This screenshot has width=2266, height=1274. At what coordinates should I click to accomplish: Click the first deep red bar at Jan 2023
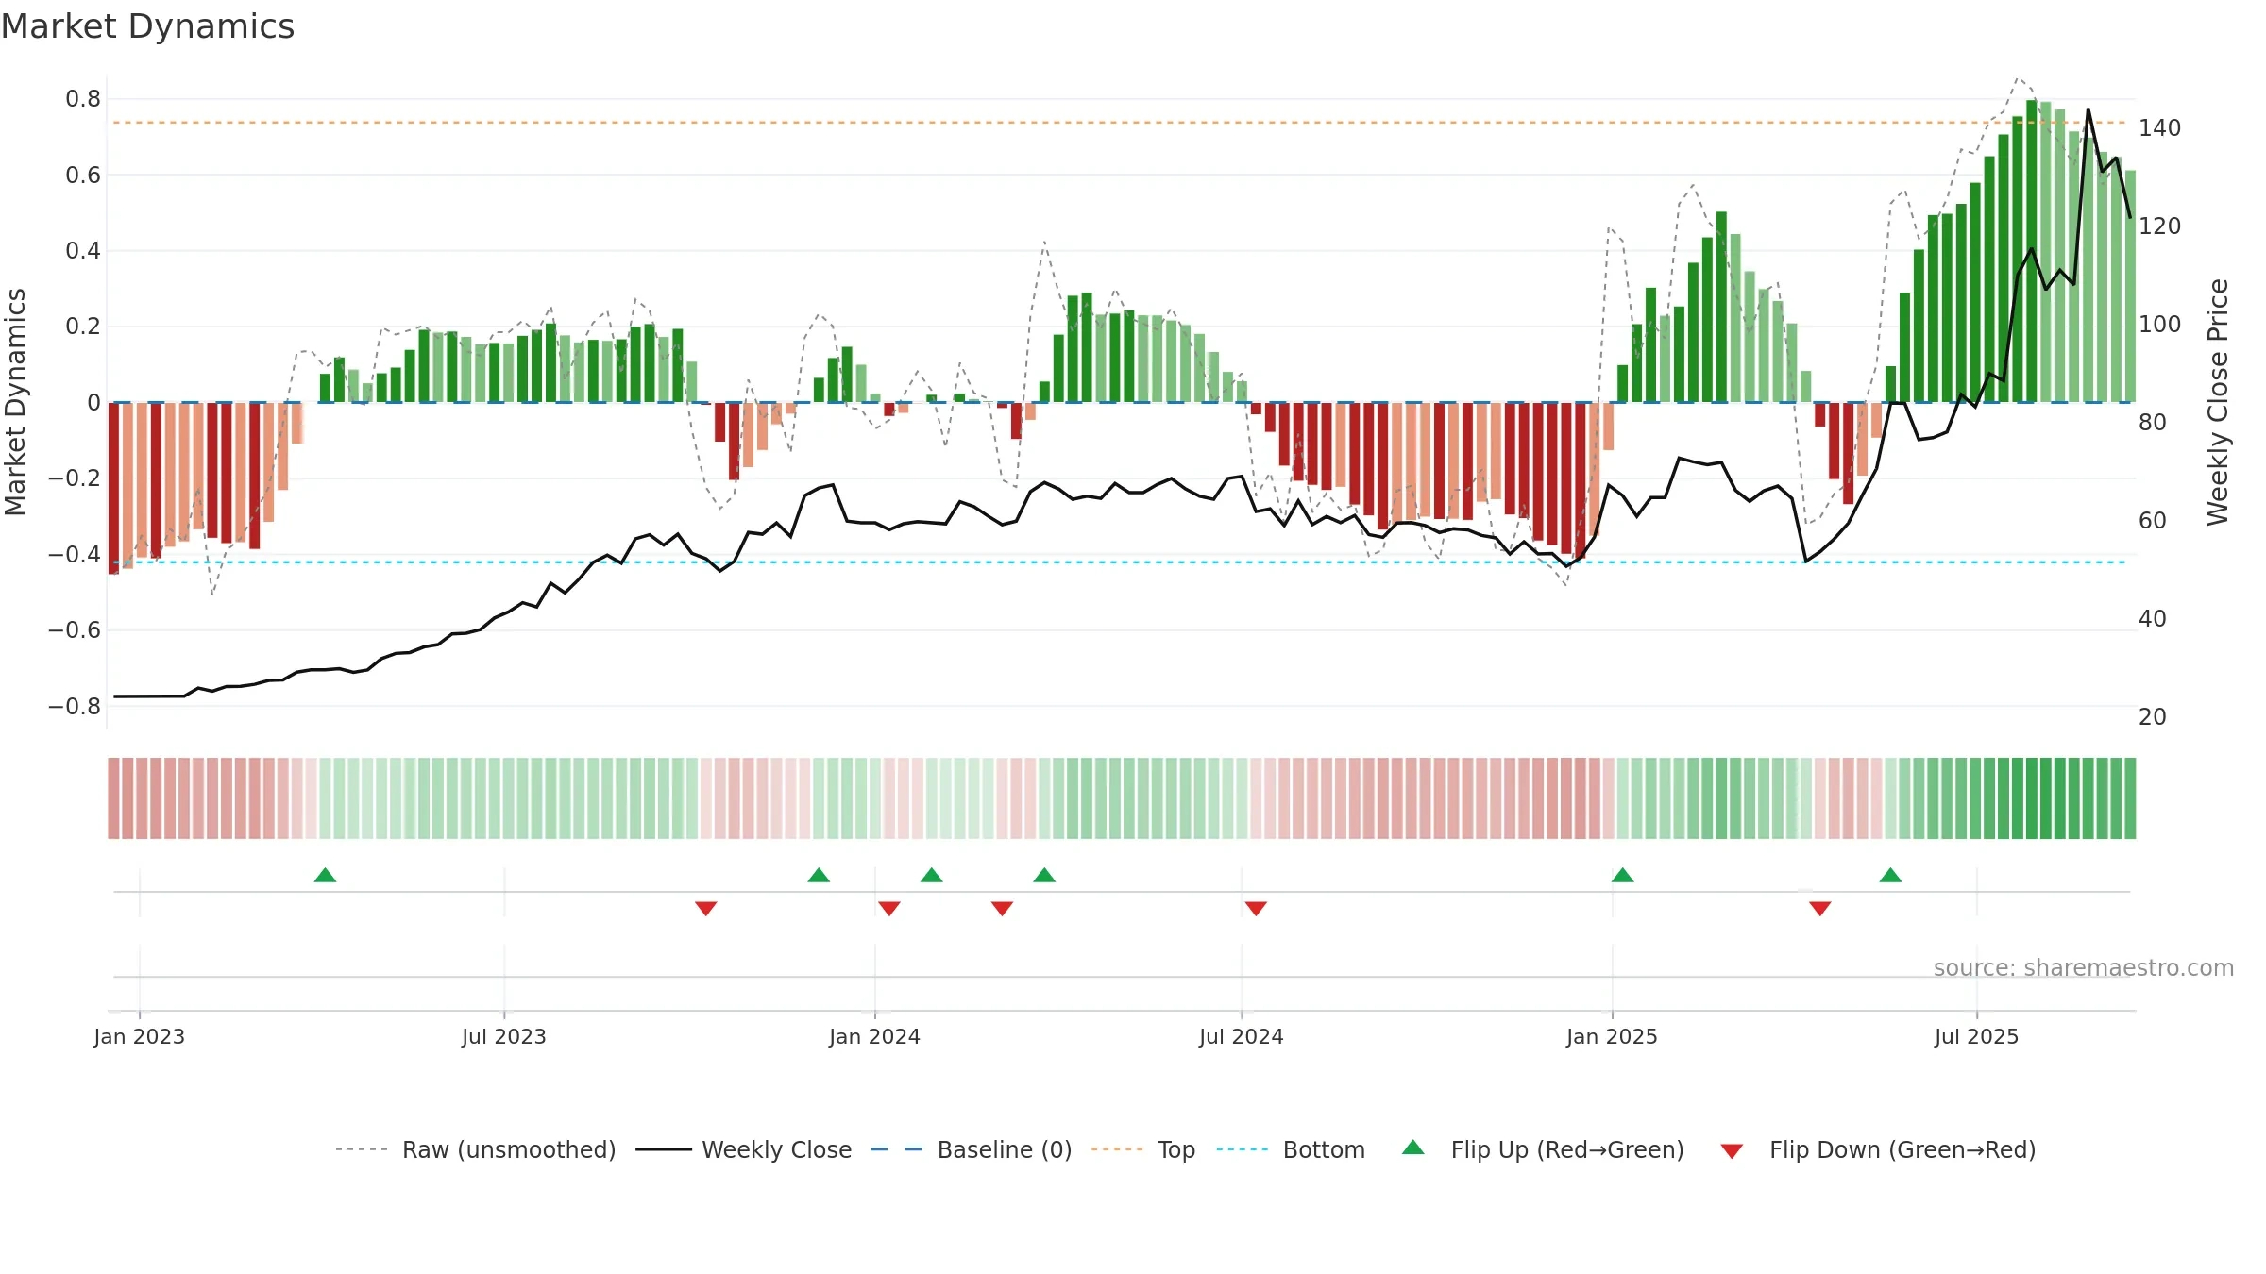(113, 488)
